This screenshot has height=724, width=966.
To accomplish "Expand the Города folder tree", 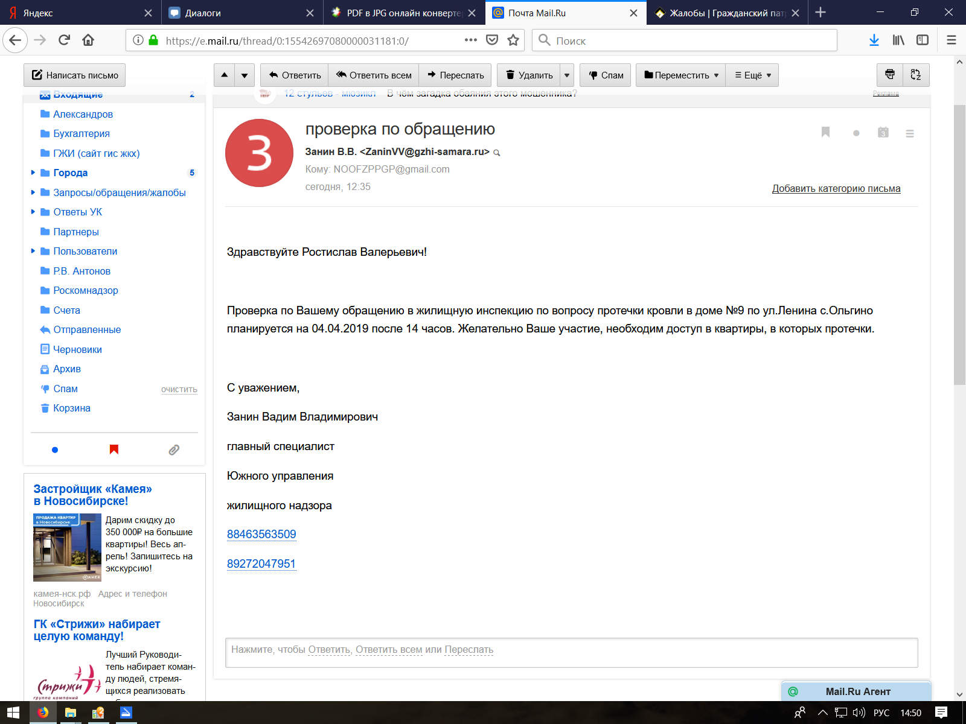I will [33, 173].
